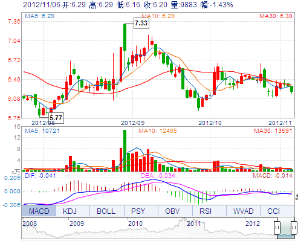Click the tallest green volume bar

[125, 150]
